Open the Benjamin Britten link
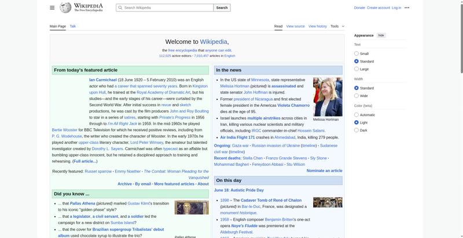This screenshot has width=463, height=238. click(279, 220)
